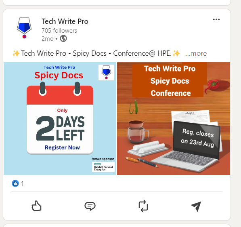Click the small logo in left image corner
The height and width of the screenshot is (227, 241).
pyautogui.click(x=106, y=72)
